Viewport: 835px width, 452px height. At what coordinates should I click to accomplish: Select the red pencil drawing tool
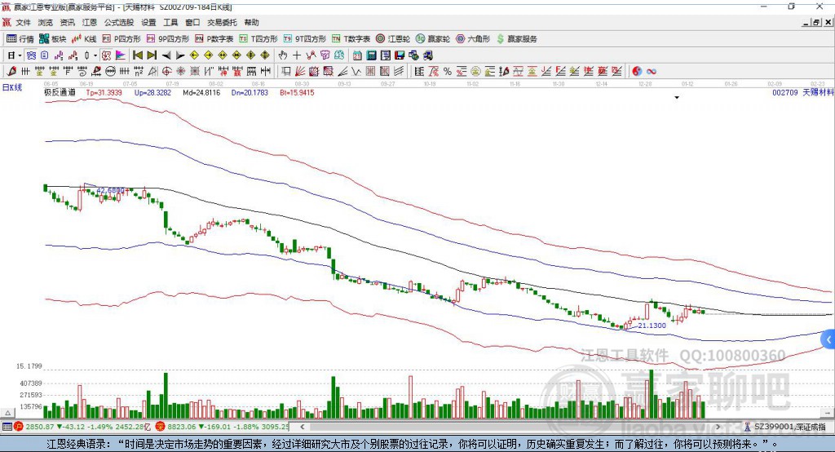pos(11,72)
